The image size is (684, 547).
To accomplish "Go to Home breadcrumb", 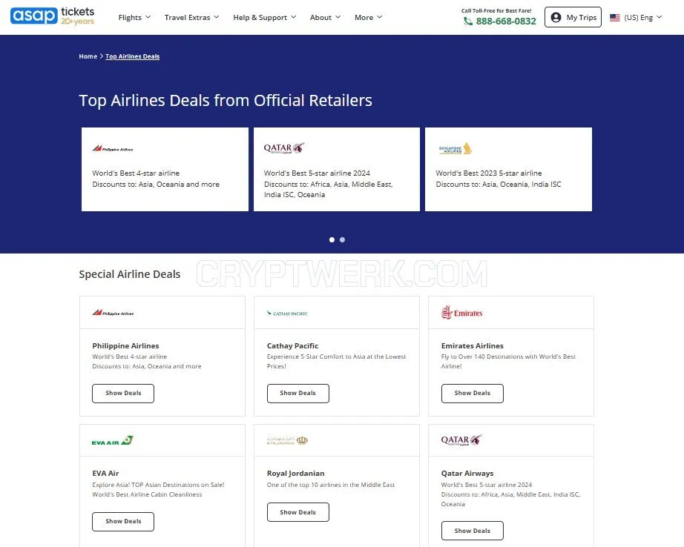I will (88, 56).
